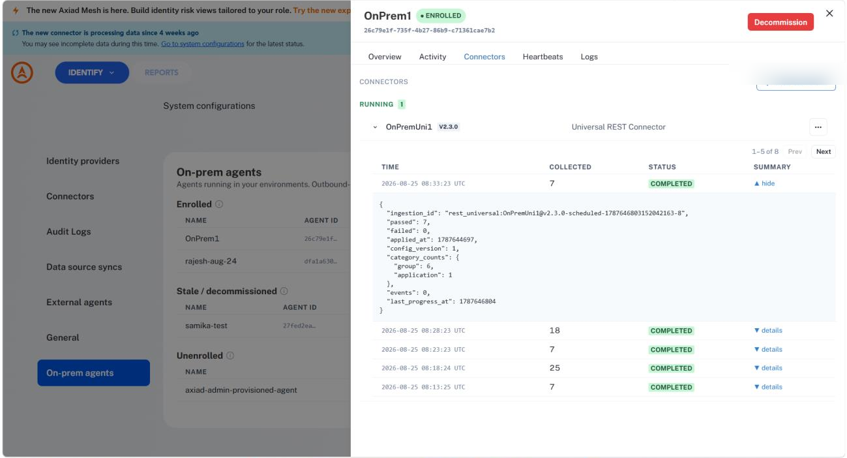Click the Universal REST Connector label

[618, 127]
